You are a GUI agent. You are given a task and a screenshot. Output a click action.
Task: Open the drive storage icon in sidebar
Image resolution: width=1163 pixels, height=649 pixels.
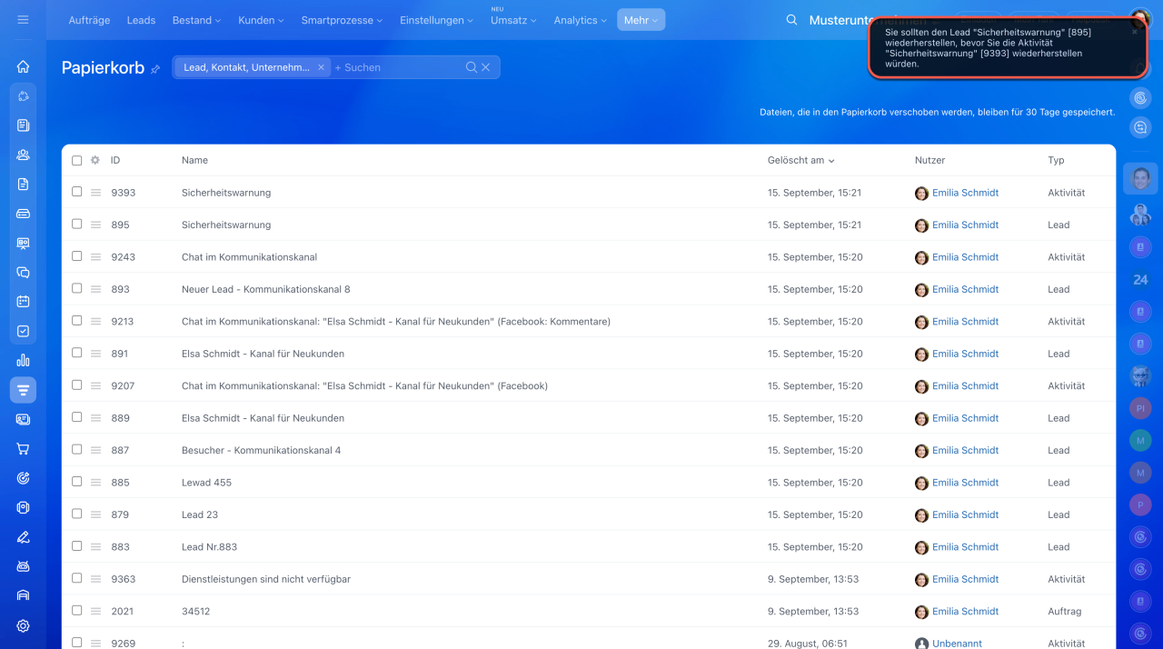23,214
